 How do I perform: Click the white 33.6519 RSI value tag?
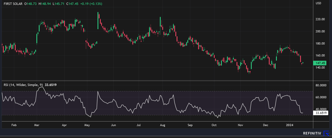pos(321,113)
